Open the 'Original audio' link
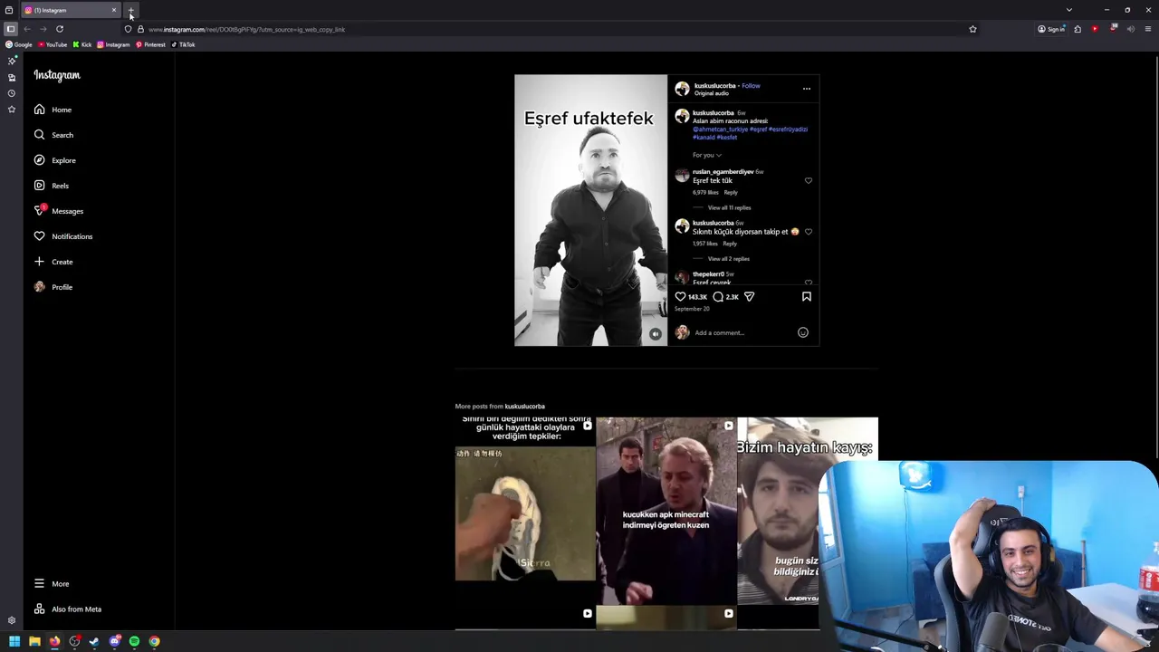This screenshot has height=652, width=1159. (711, 93)
